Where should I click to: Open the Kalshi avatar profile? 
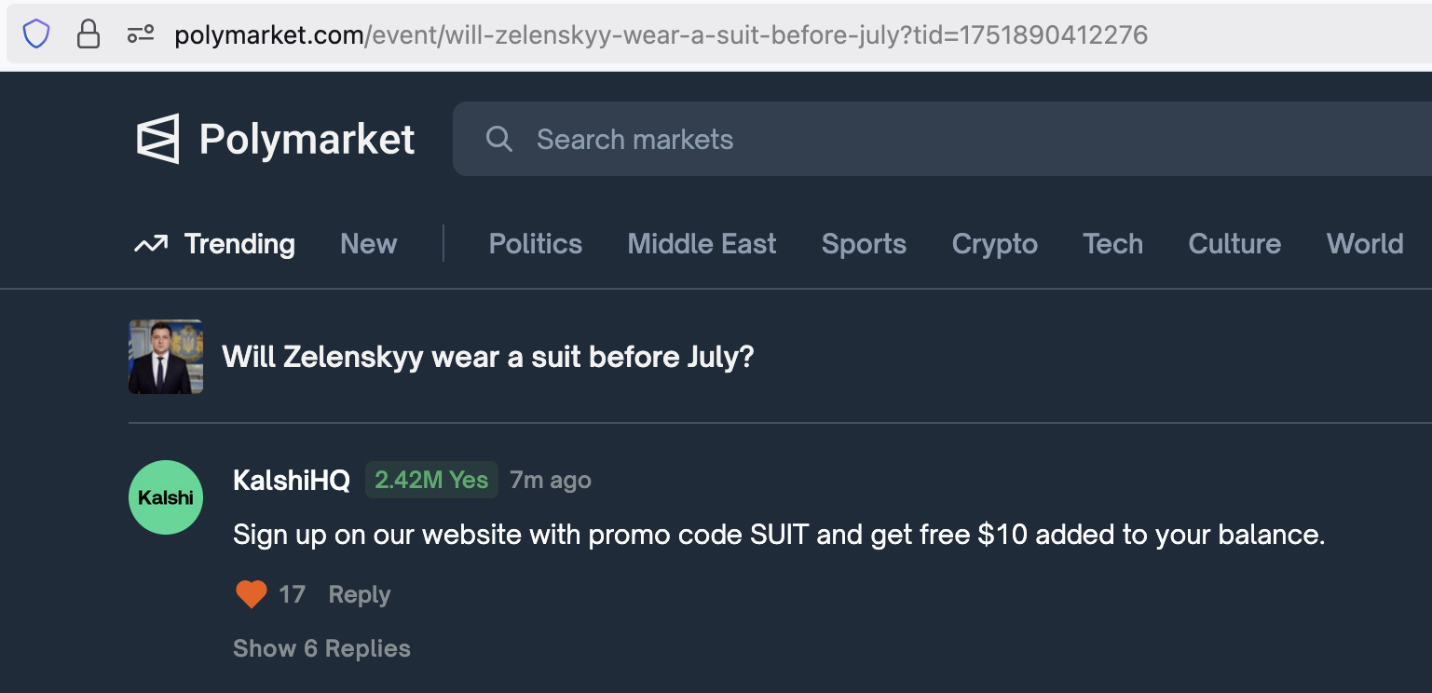(x=166, y=497)
